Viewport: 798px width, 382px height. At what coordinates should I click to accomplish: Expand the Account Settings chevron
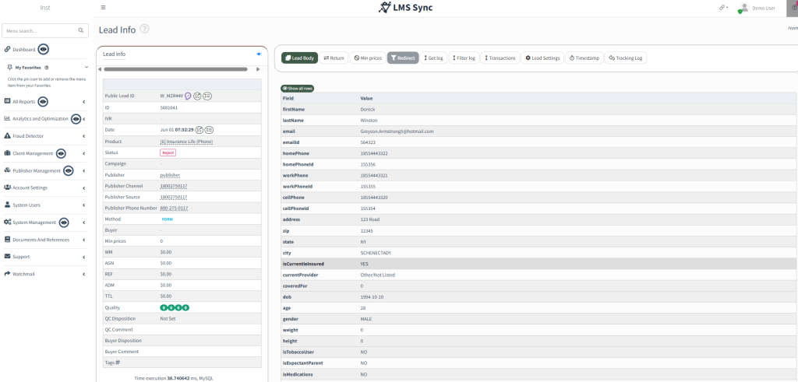(83, 188)
